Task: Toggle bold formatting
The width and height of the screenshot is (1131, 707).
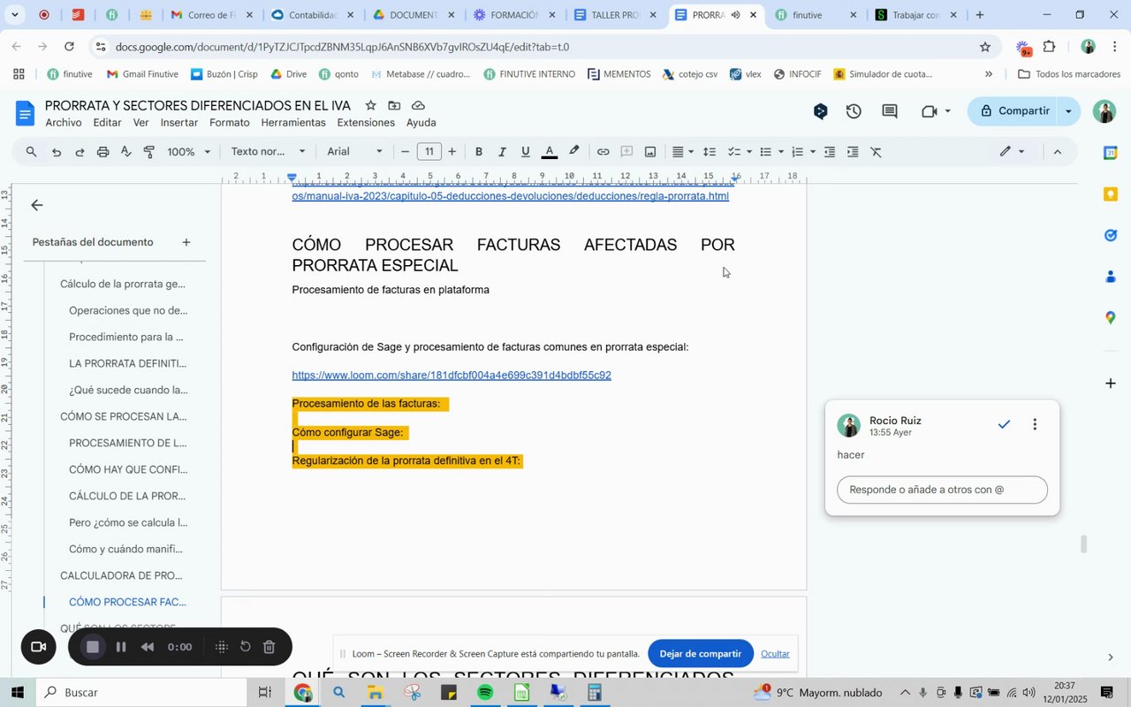Action: tap(479, 152)
